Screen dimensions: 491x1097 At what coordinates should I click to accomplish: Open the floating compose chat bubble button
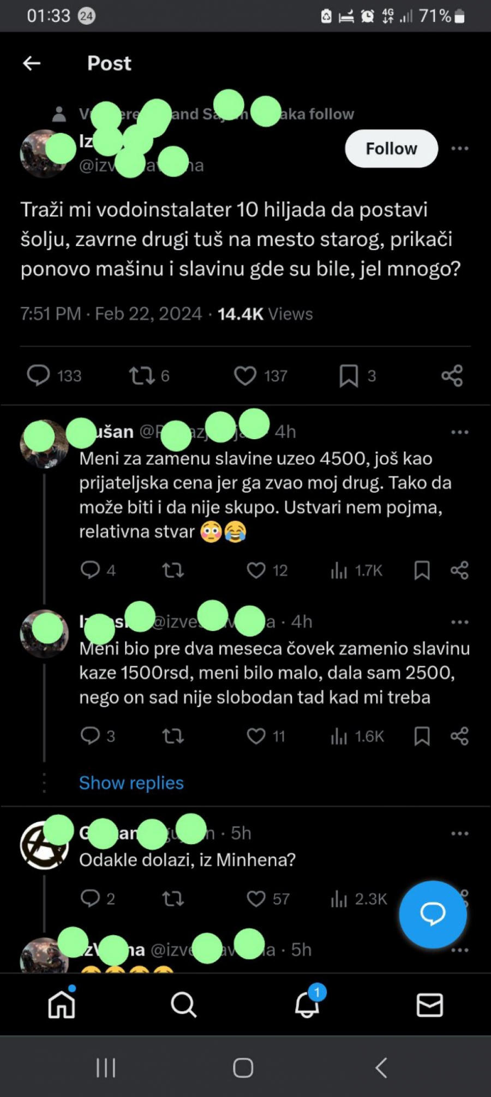432,915
